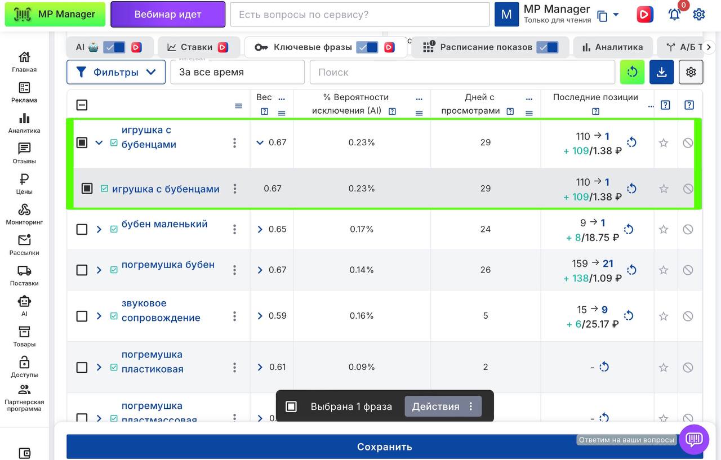Refresh positions for звуковое сопровождение
Screen dimensions: 721x460
point(629,316)
